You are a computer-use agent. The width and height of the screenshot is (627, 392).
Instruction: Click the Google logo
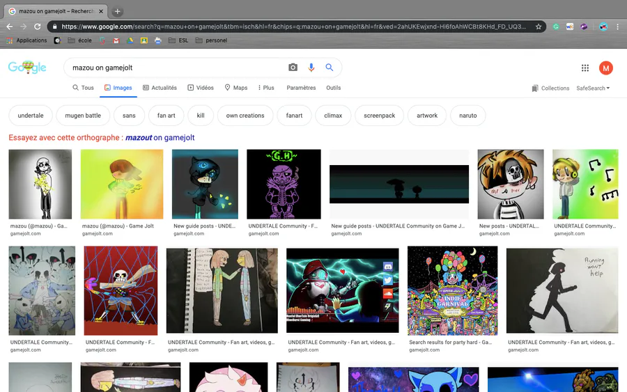click(27, 67)
